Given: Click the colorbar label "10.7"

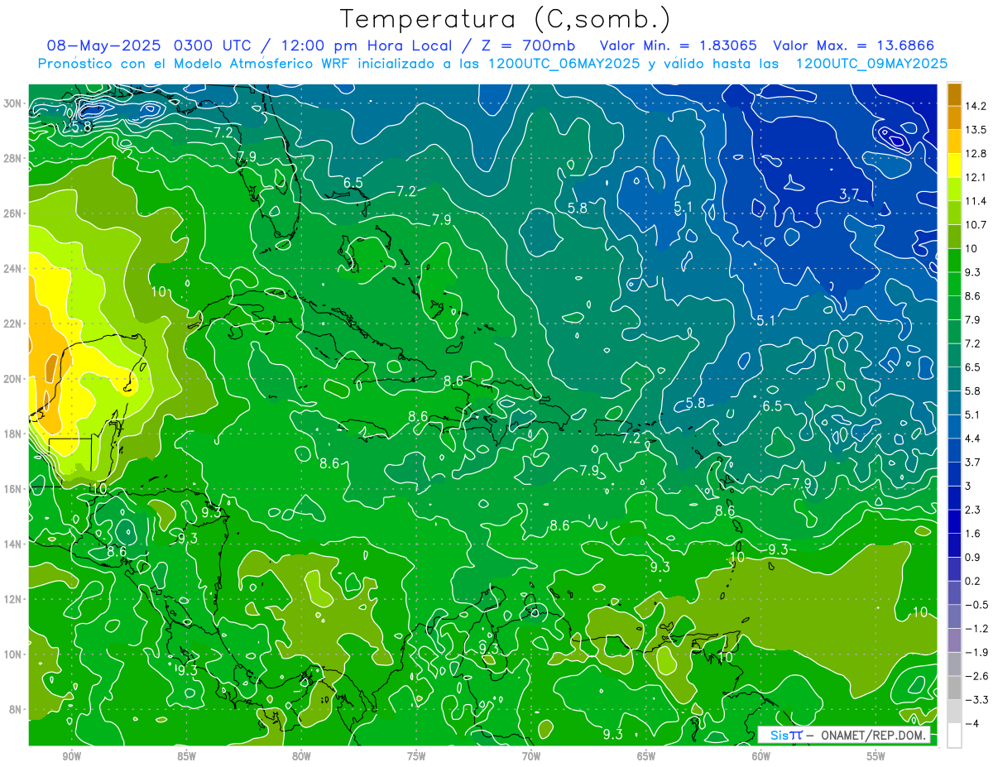Looking at the screenshot, I should pos(976,224).
